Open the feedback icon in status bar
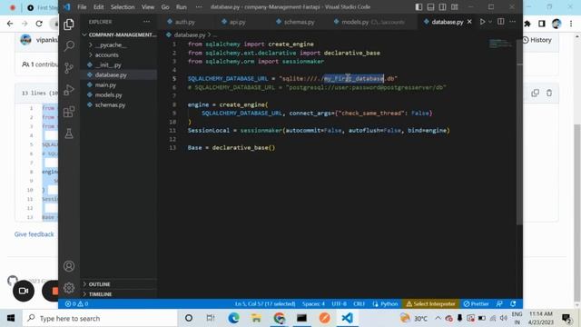The width and height of the screenshot is (581, 327). click(x=499, y=303)
